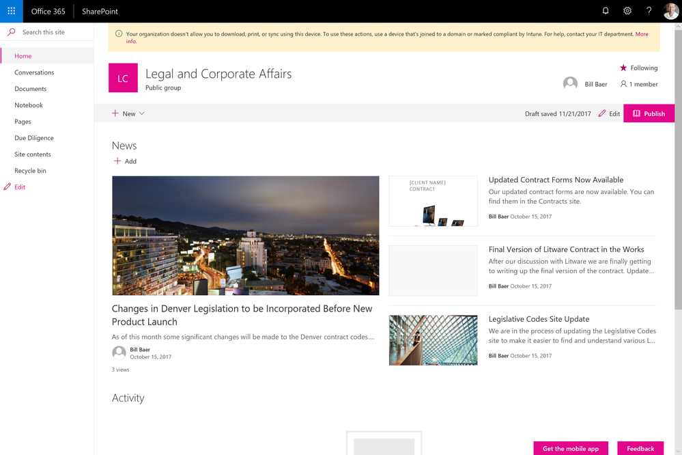The height and width of the screenshot is (455, 682).
Task: Click the Publish button
Action: point(649,113)
